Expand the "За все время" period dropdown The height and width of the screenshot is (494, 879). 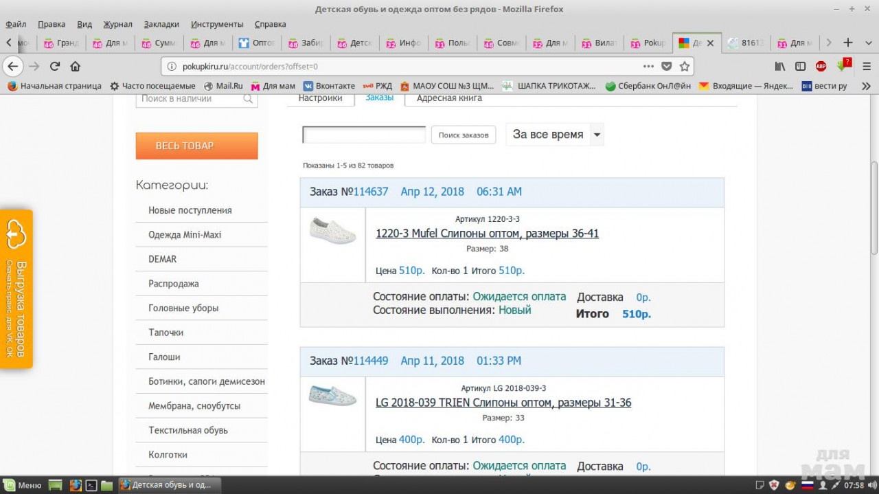597,135
